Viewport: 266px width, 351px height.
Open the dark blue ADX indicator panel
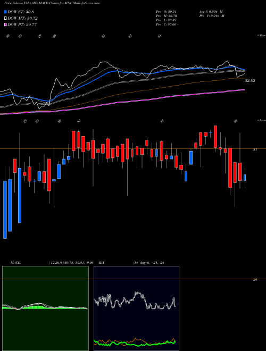click(x=136, y=308)
